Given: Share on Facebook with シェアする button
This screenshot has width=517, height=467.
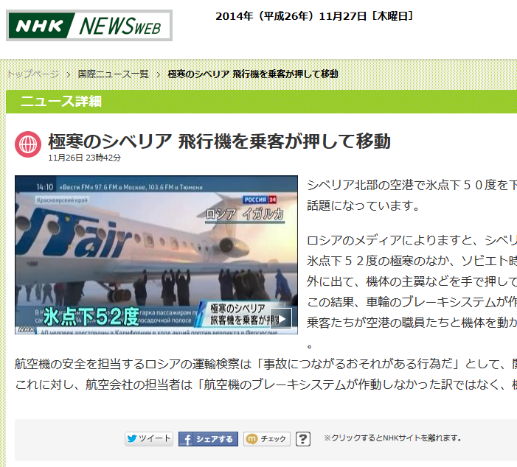Looking at the screenshot, I should click(x=208, y=439).
